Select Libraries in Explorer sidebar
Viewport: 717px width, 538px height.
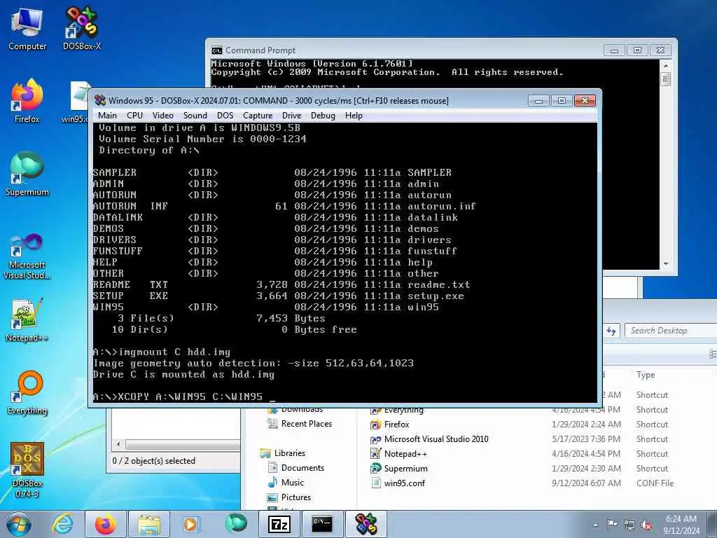point(283,453)
